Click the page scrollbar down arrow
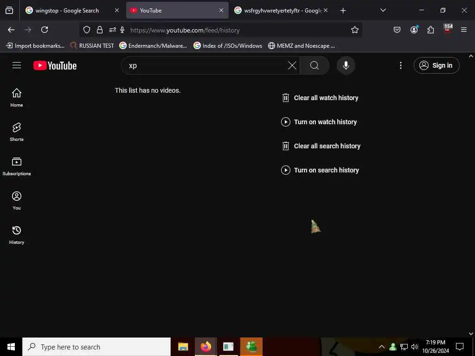Viewport: 475px width, 356px height. (x=471, y=334)
